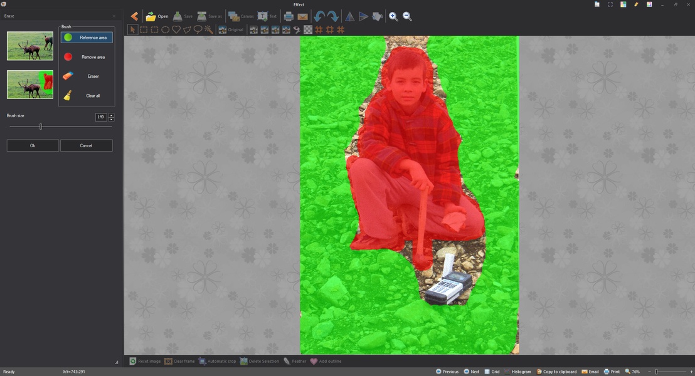Open the Canvas tool
Viewport: 695px width, 376px height.
point(241,16)
